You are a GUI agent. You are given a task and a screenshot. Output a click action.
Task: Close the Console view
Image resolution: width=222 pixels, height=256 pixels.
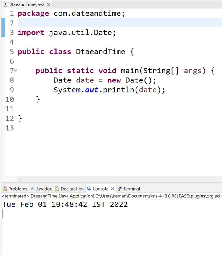click(112, 189)
